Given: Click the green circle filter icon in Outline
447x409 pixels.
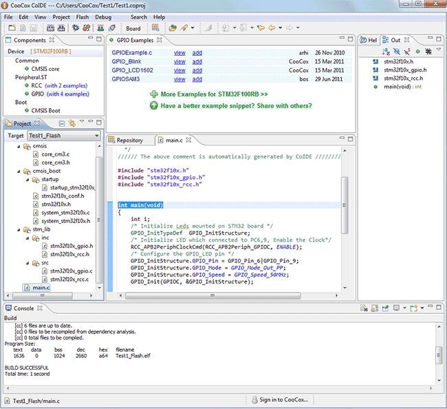Looking at the screenshot, I should pyautogui.click(x=417, y=52).
